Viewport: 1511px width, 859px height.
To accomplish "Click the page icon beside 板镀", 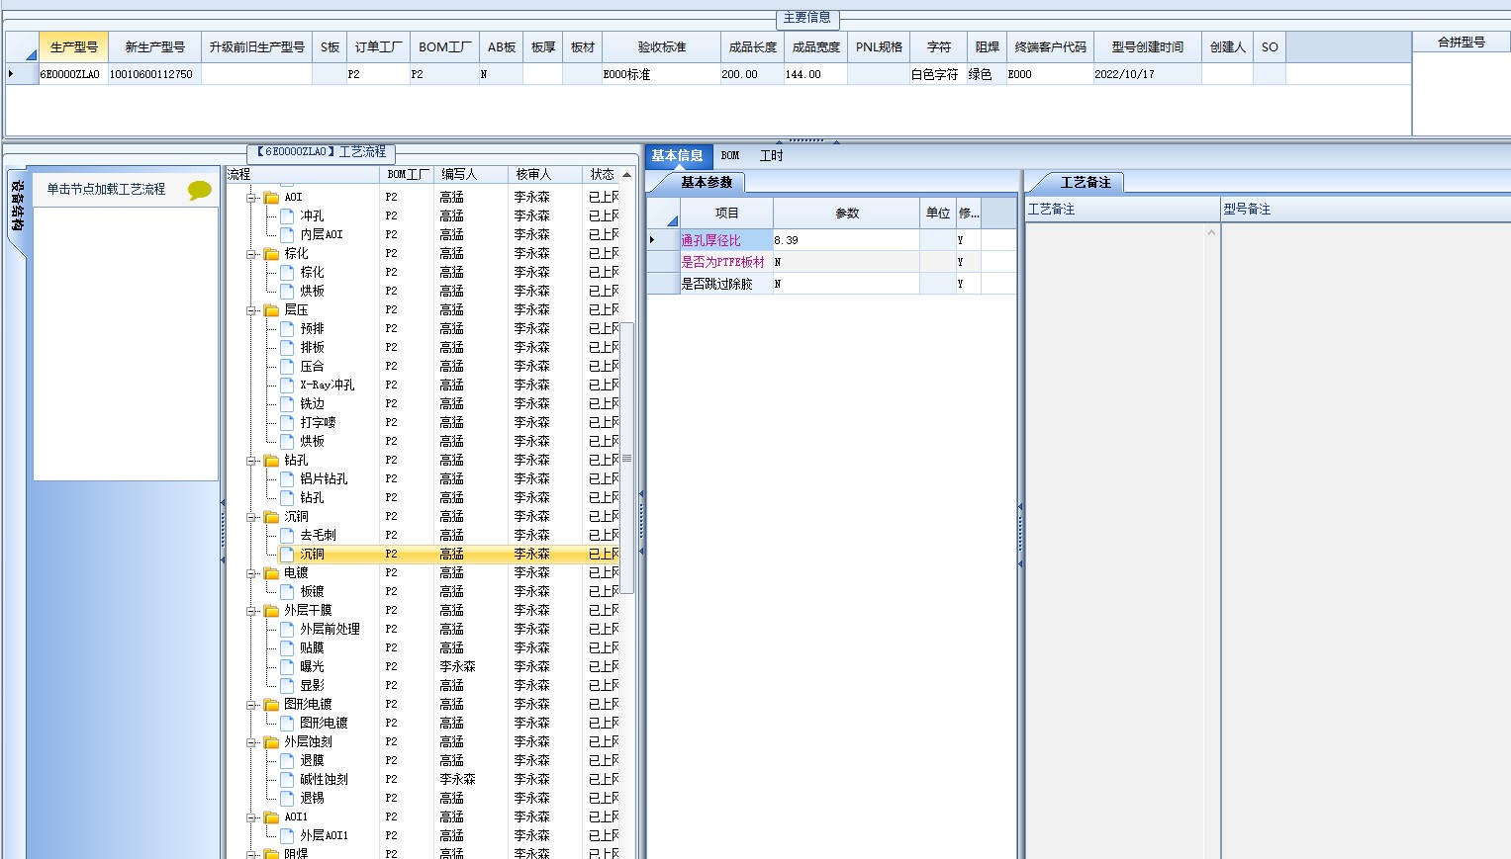I will pyautogui.click(x=287, y=591).
